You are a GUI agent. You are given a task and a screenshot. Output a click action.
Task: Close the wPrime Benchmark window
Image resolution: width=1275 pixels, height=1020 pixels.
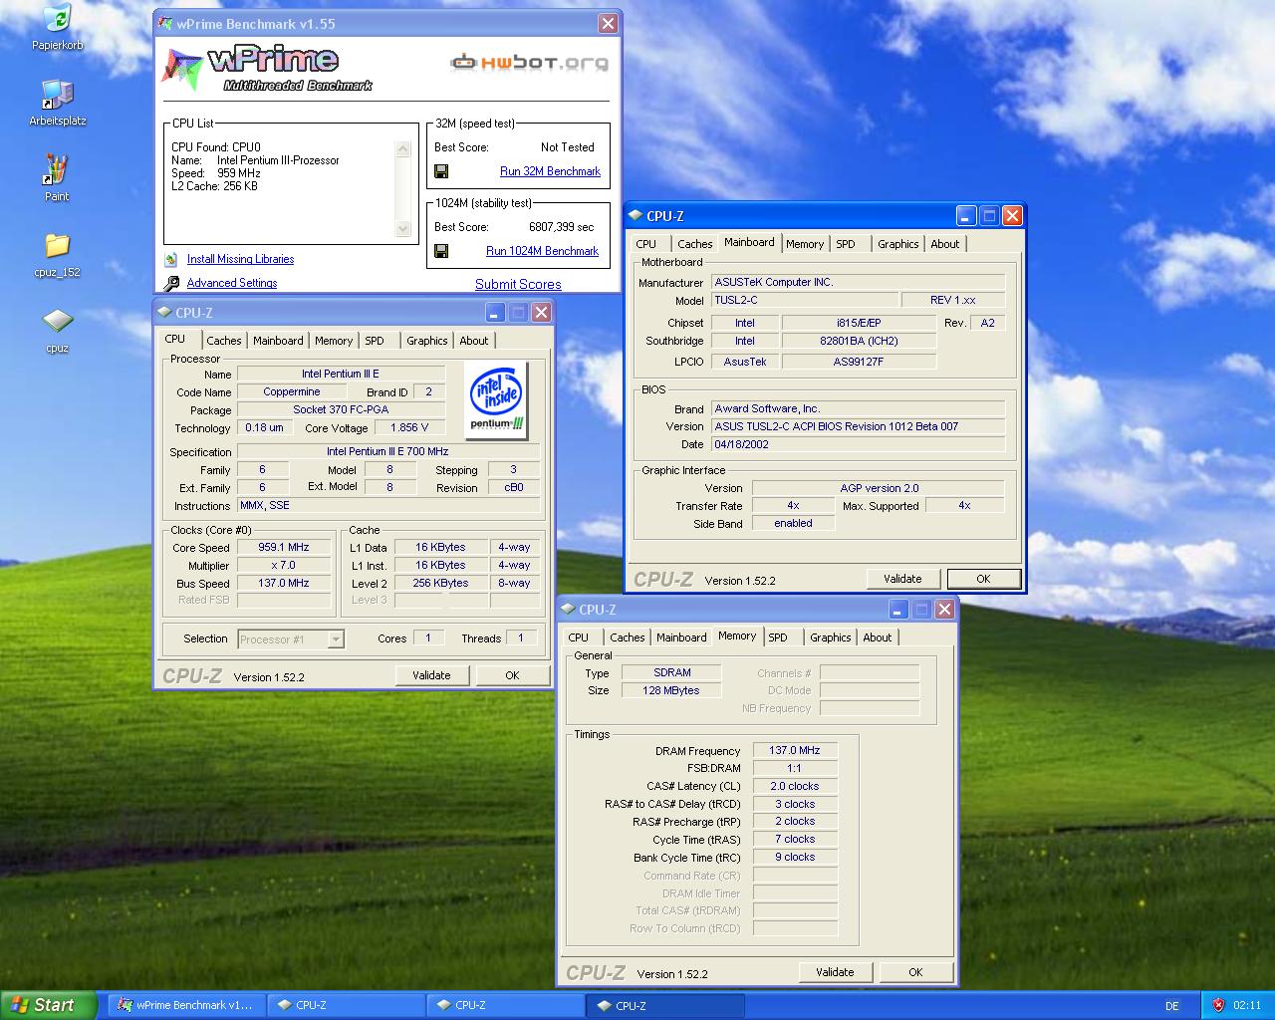coord(608,24)
